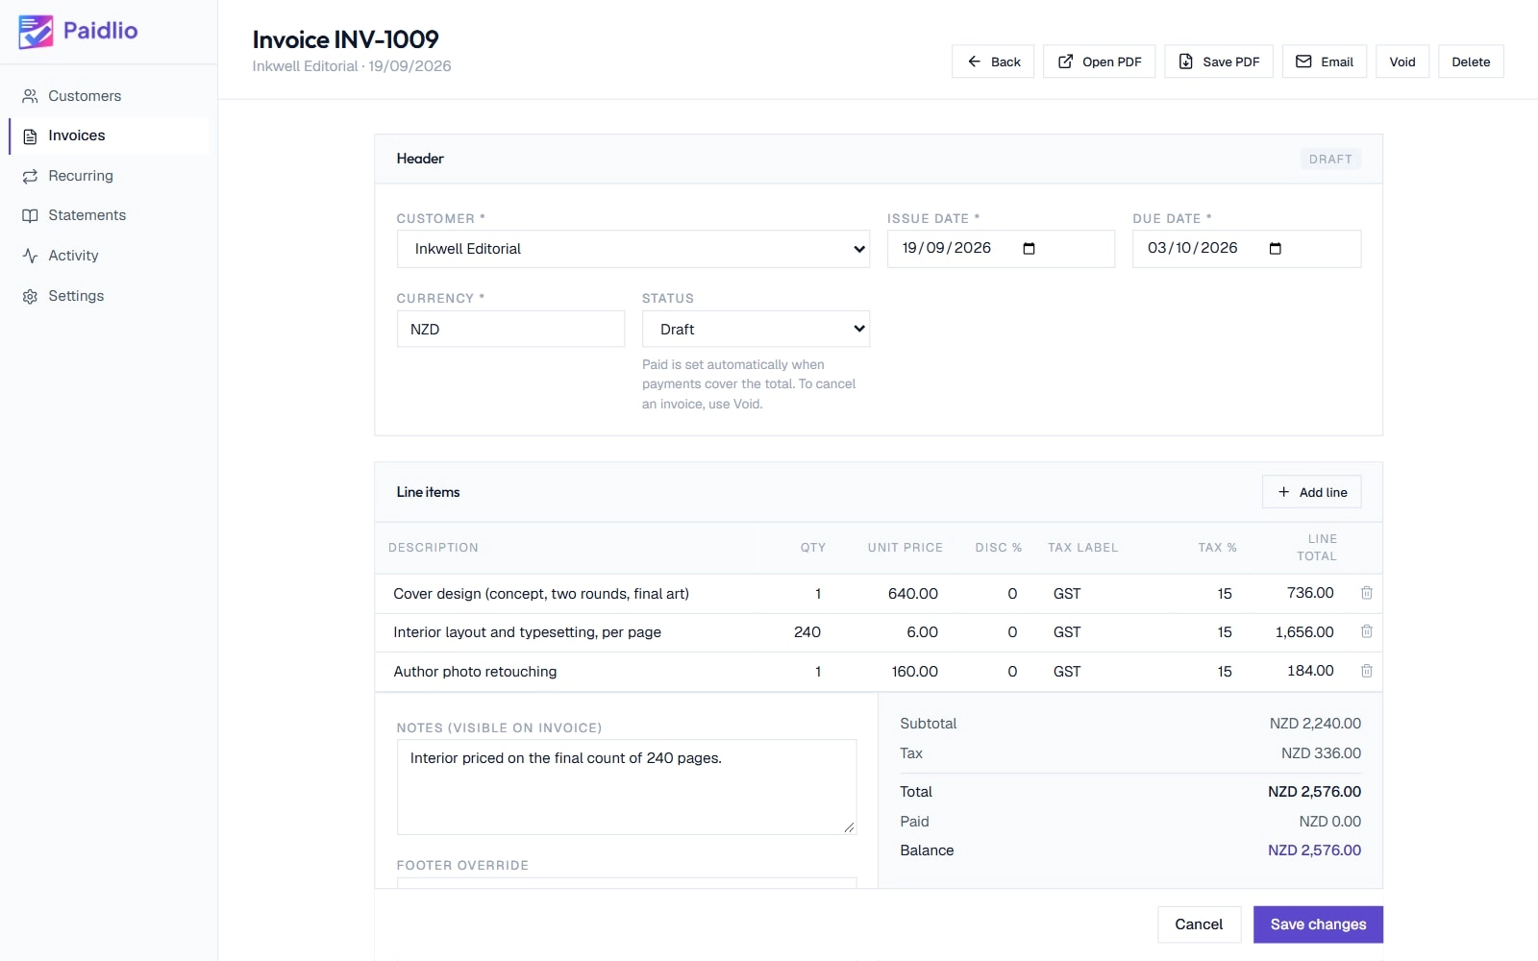Viewport: 1538px width, 961px height.
Task: Click the issue date field 19/09/2026
Action: 1001,249
